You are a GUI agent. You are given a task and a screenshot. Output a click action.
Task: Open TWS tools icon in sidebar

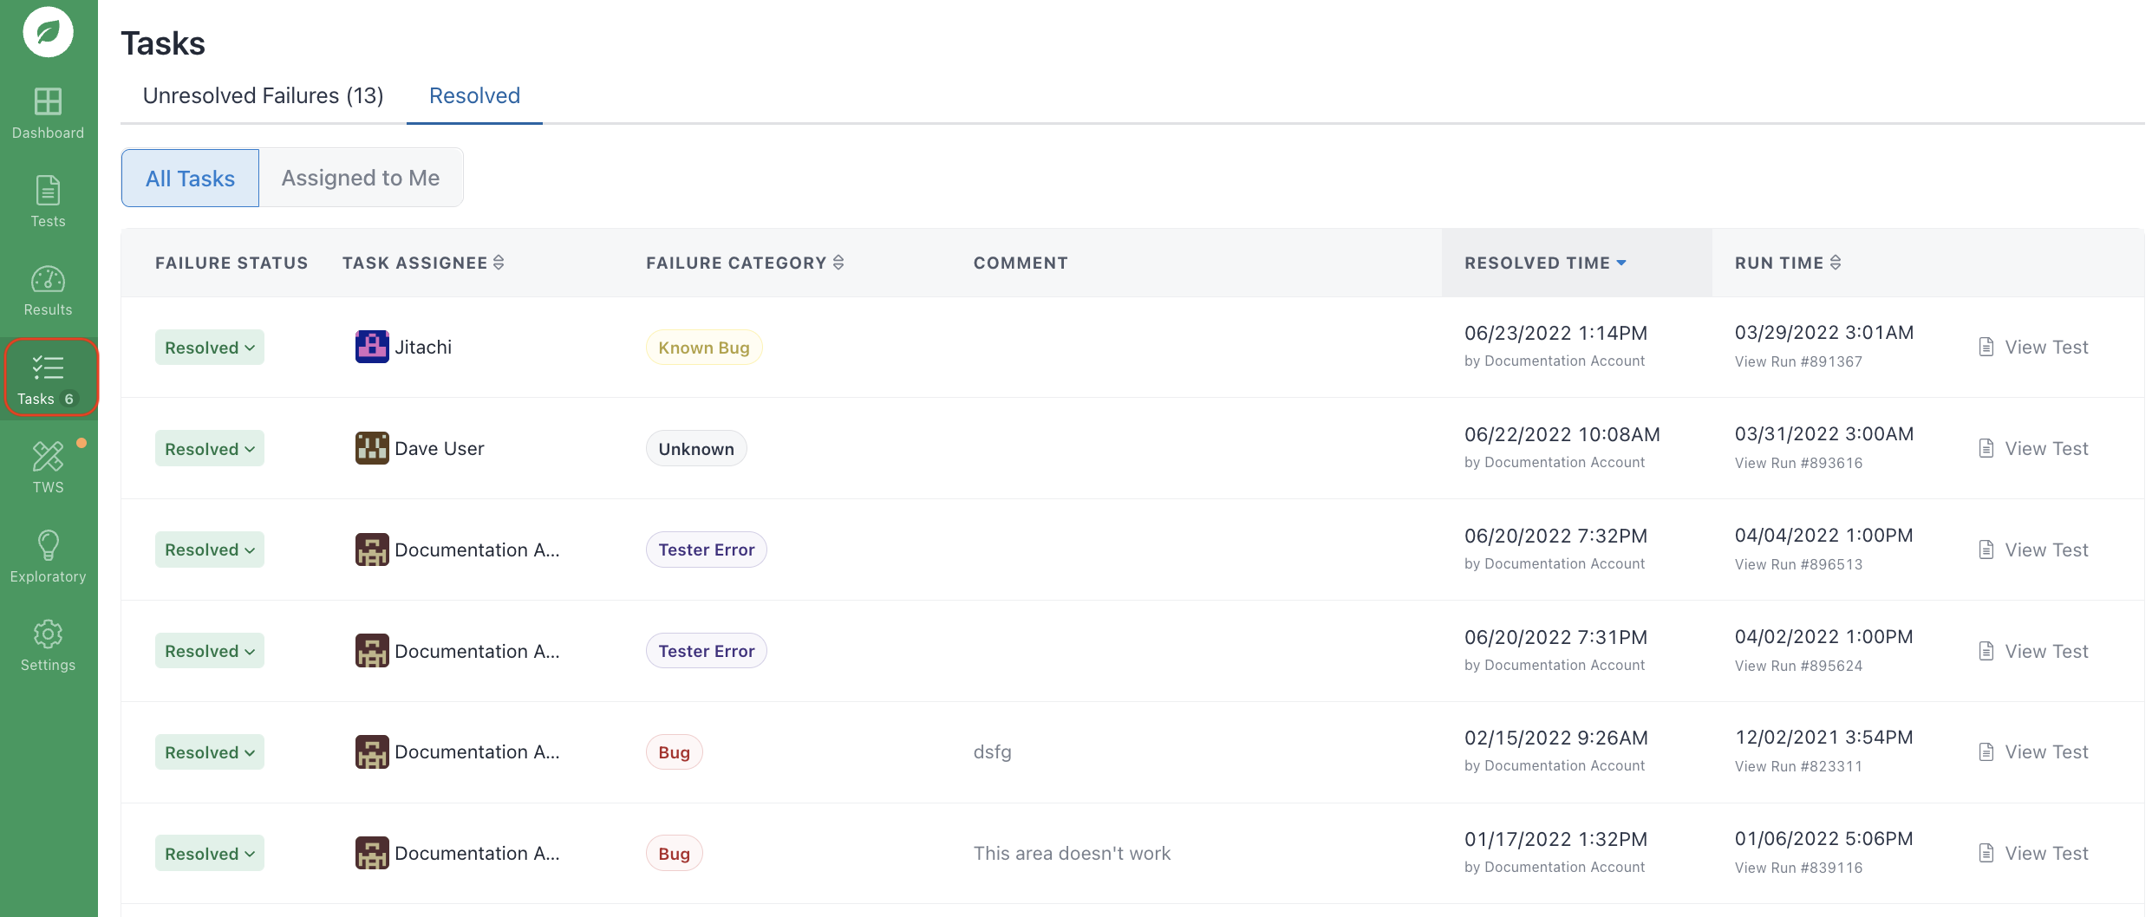pyautogui.click(x=49, y=456)
